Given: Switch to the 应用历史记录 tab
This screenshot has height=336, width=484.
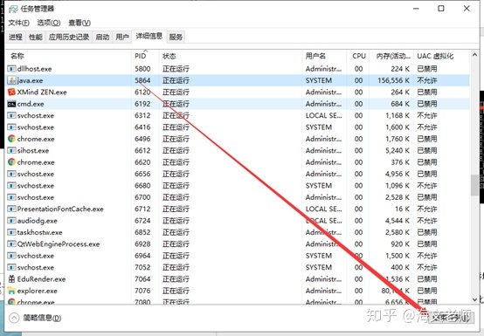Looking at the screenshot, I should pos(69,37).
